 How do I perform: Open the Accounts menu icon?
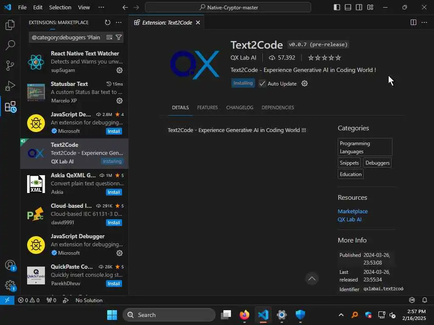(x=10, y=265)
